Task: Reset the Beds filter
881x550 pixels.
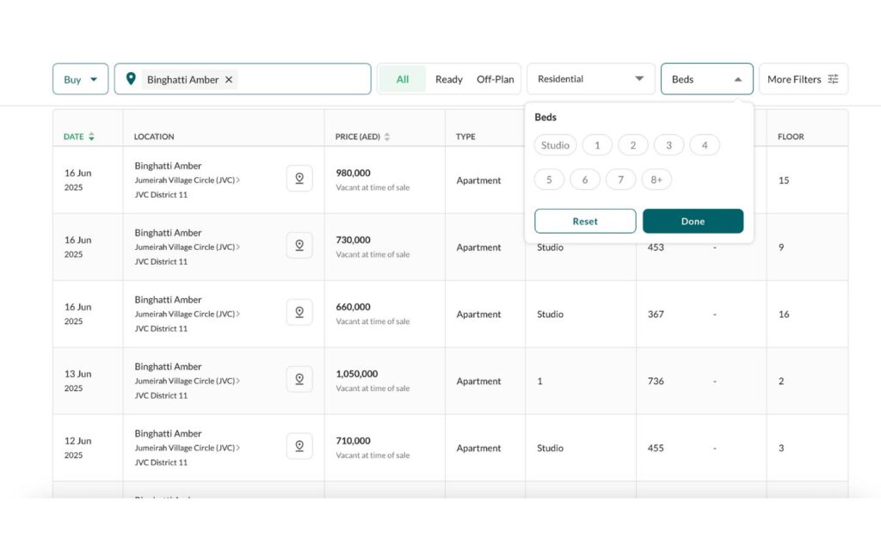Action: coord(585,221)
